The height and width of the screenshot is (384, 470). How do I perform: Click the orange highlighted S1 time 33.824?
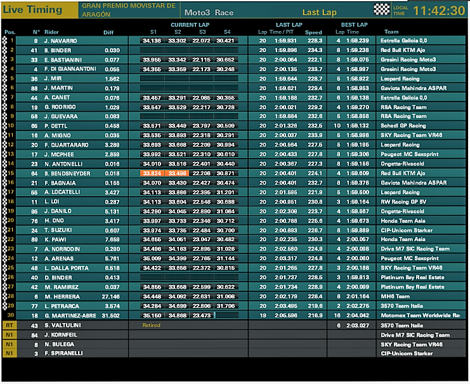click(152, 173)
